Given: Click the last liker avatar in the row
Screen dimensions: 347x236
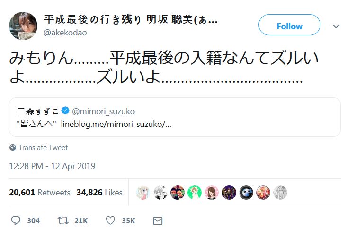Looking at the screenshot, I should tap(280, 193).
